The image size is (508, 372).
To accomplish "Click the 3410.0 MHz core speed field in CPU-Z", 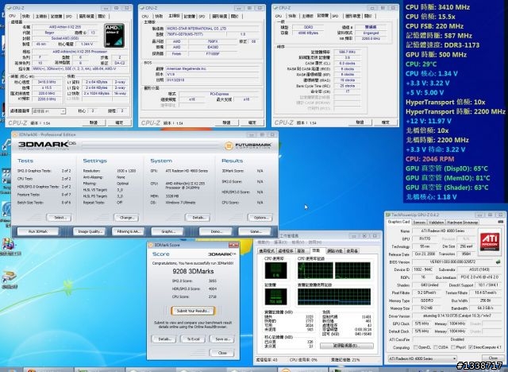I will 47,82.
